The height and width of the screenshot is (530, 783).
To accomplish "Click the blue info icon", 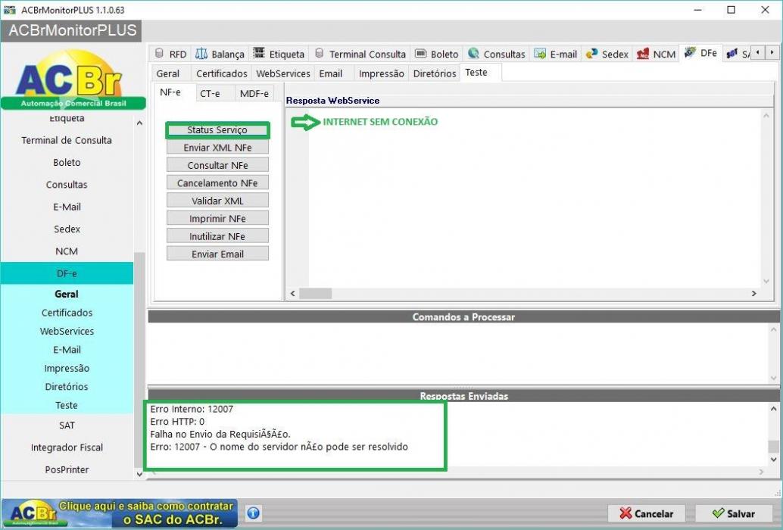I will click(x=254, y=513).
